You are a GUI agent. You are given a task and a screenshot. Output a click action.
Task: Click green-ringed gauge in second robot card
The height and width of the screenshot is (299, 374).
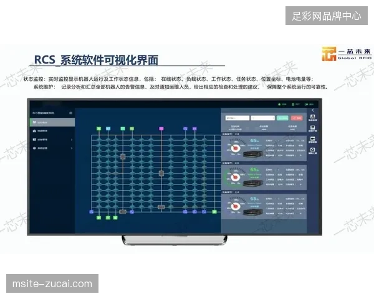(235, 178)
